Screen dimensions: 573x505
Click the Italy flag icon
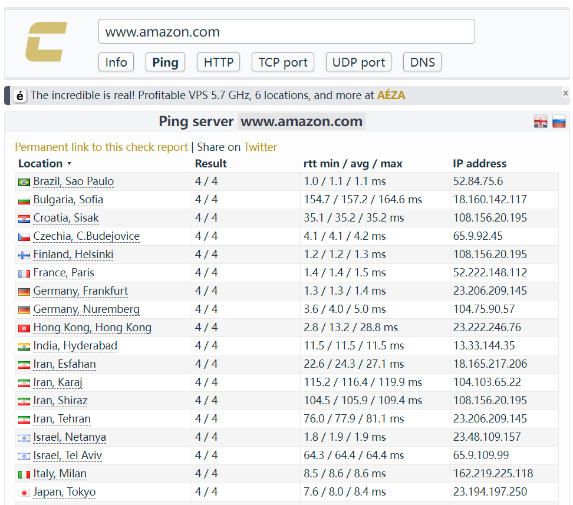pyautogui.click(x=24, y=474)
